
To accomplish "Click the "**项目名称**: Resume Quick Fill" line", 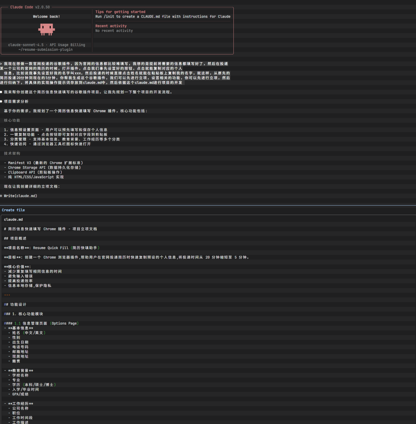I will [x=52, y=248].
